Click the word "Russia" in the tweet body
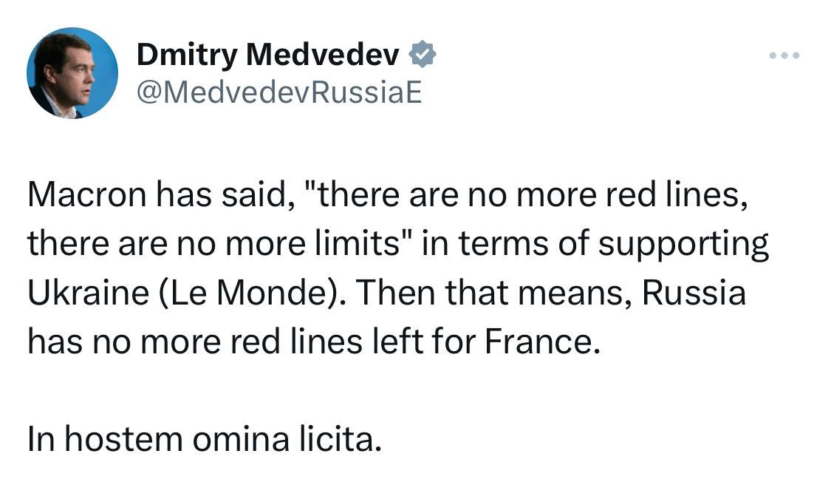Image resolution: width=831 pixels, height=479 pixels. 694,293
